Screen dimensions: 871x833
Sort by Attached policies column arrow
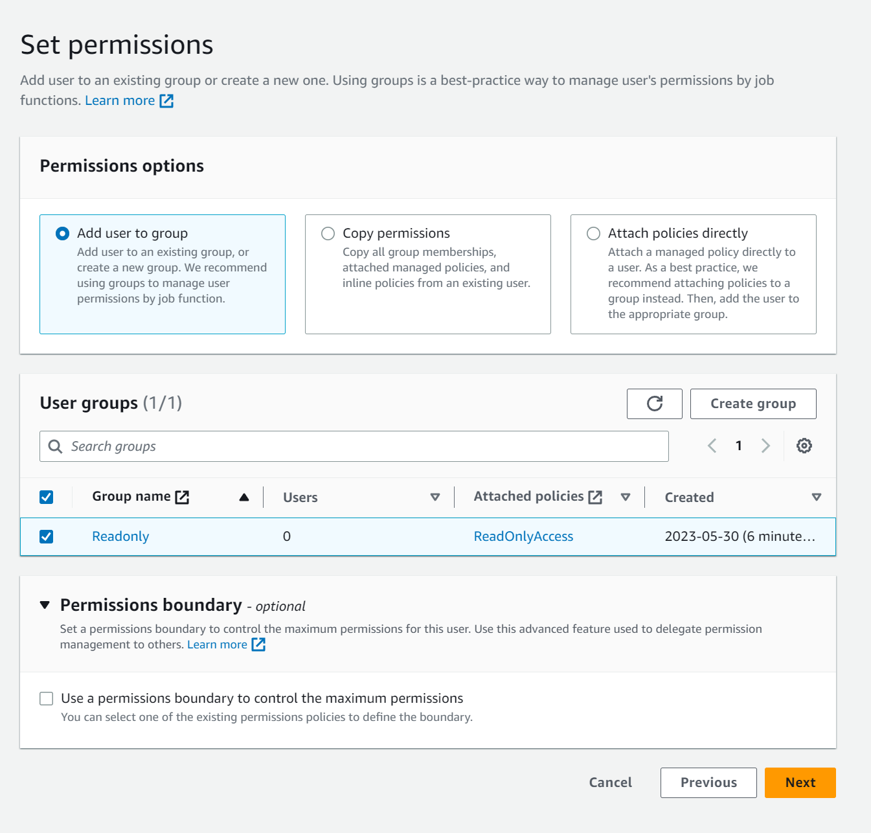[626, 497]
